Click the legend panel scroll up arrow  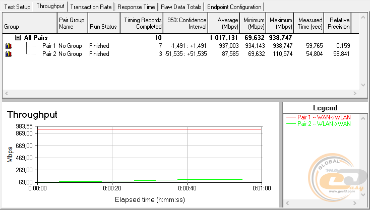[x=363, y=118]
